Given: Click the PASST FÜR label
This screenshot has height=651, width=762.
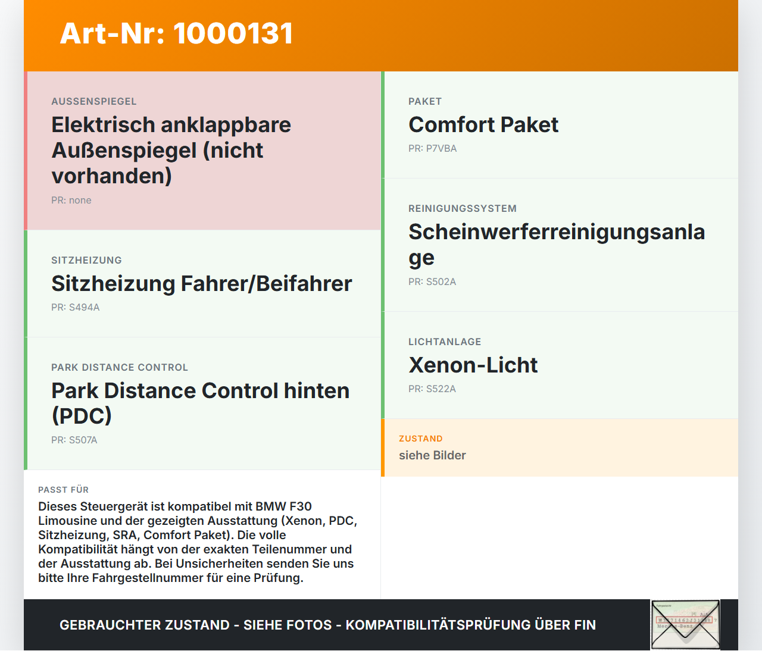Looking at the screenshot, I should coord(64,490).
